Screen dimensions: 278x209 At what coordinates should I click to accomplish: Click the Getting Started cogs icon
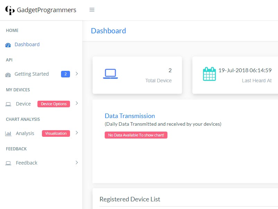click(x=8, y=74)
